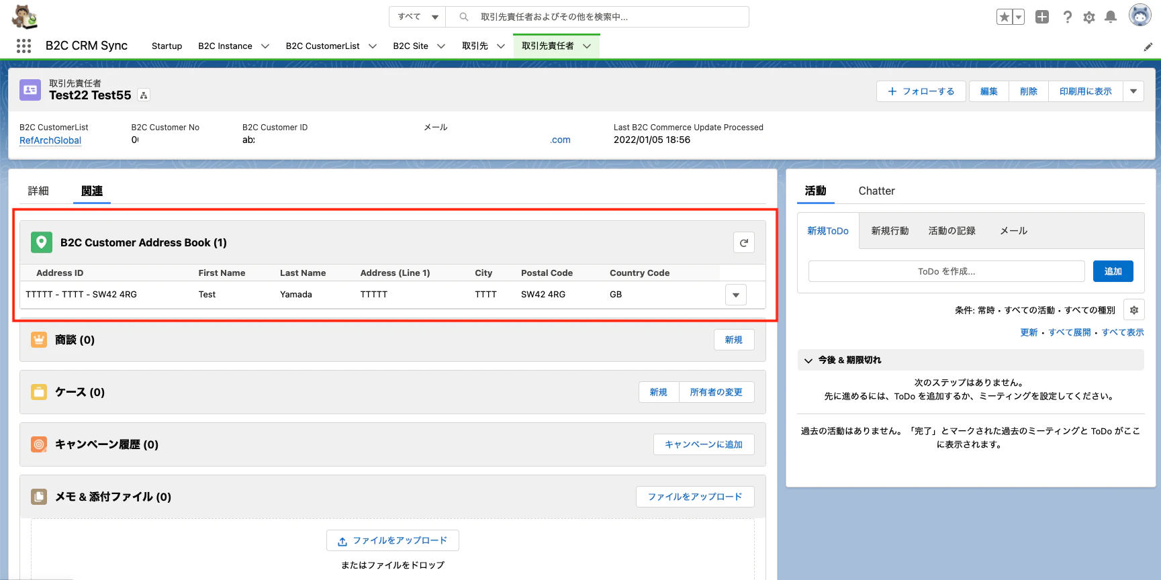
Task: Click the header ファイルをアップロード button
Action: tap(694, 497)
